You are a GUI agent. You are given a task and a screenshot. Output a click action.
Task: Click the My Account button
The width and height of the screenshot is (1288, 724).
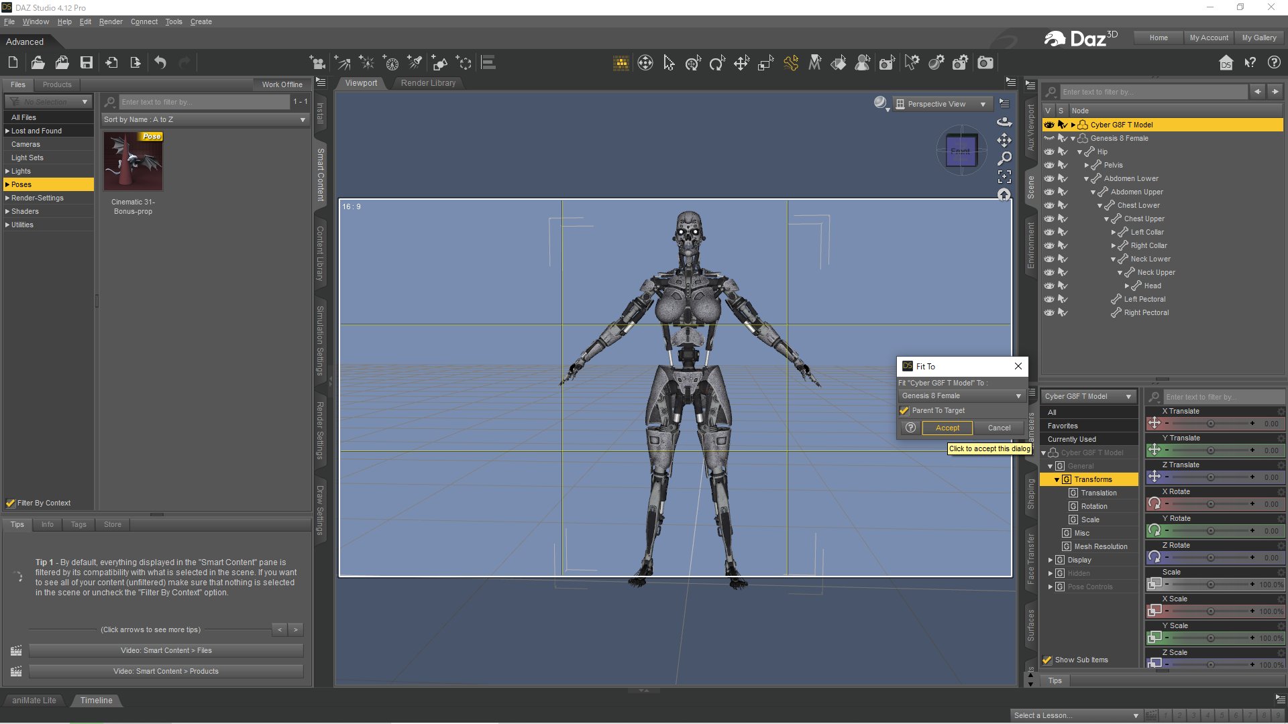(1209, 38)
